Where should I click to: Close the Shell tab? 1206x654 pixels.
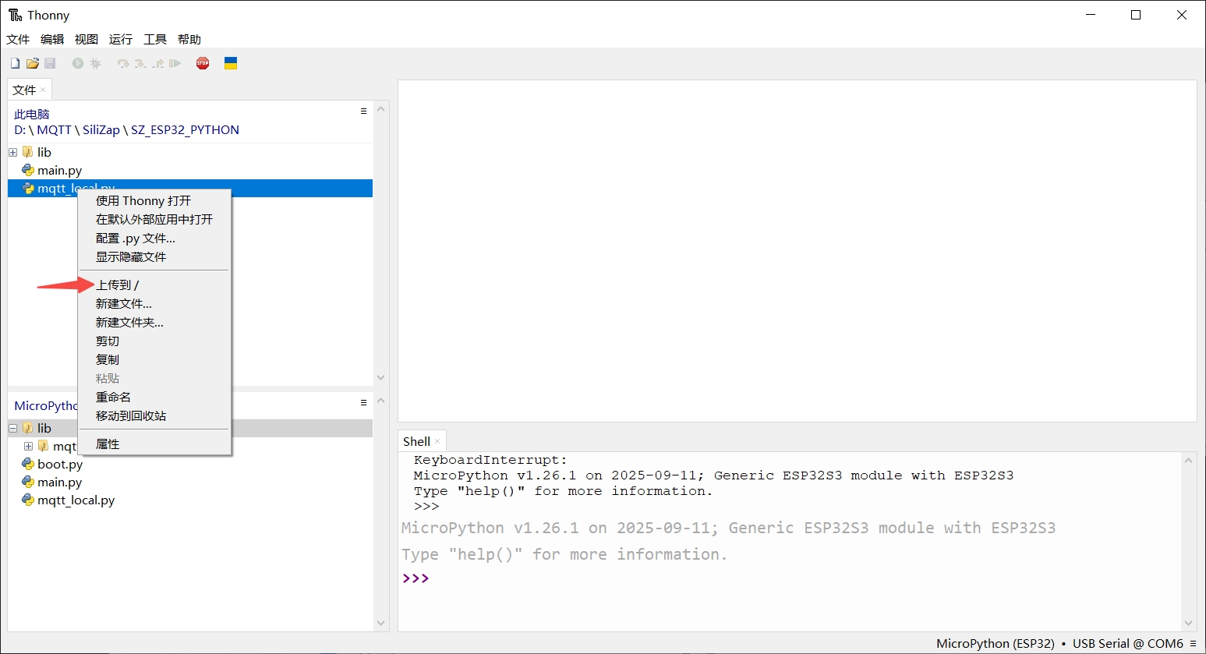coord(437,441)
